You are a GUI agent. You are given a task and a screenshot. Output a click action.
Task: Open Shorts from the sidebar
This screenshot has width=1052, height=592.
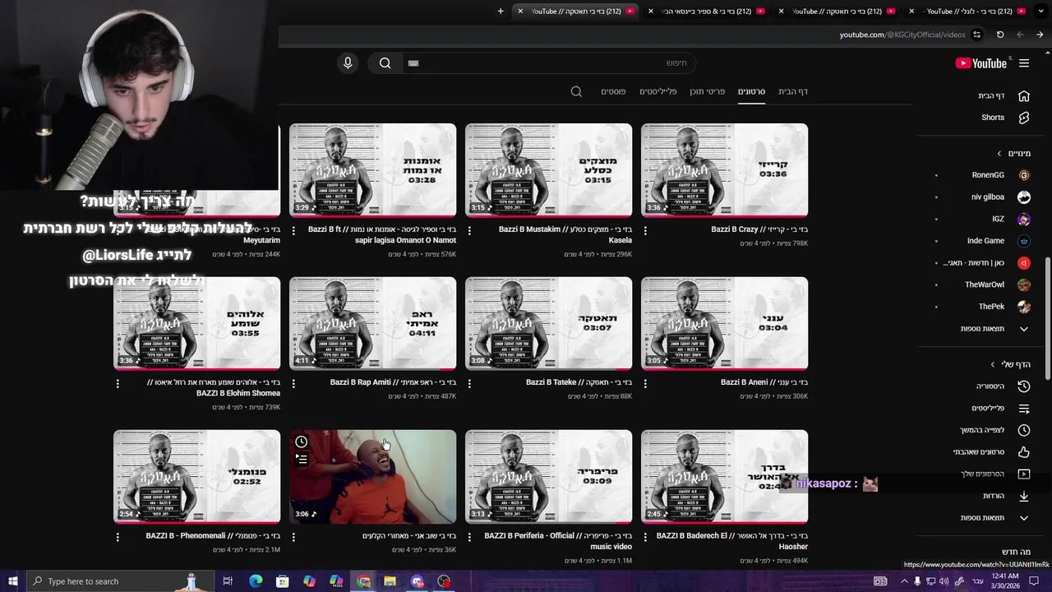coord(1004,118)
